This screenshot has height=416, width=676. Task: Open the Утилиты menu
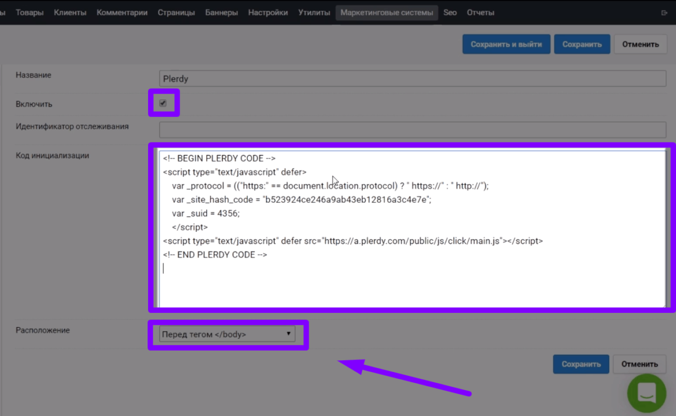(x=314, y=12)
